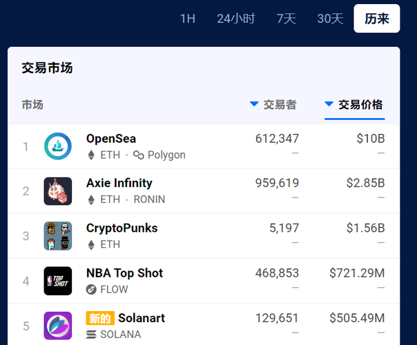Switch to the 30天 time range
The width and height of the screenshot is (417, 345).
330,19
